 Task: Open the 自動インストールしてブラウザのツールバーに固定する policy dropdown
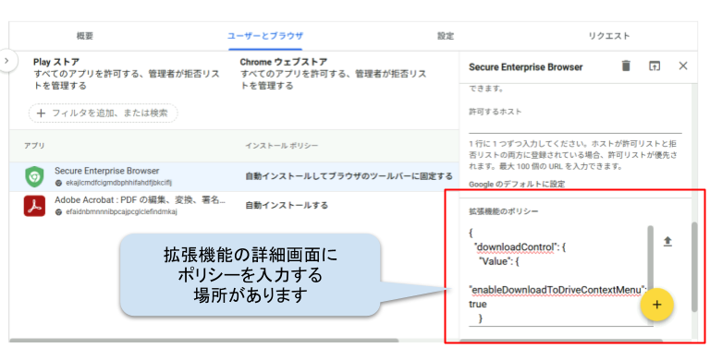coord(349,176)
